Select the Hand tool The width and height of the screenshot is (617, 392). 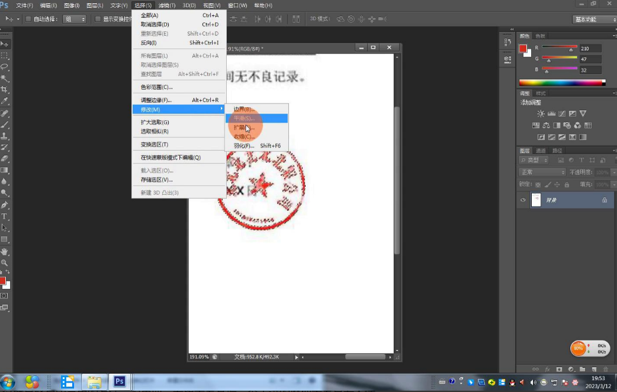[5, 252]
